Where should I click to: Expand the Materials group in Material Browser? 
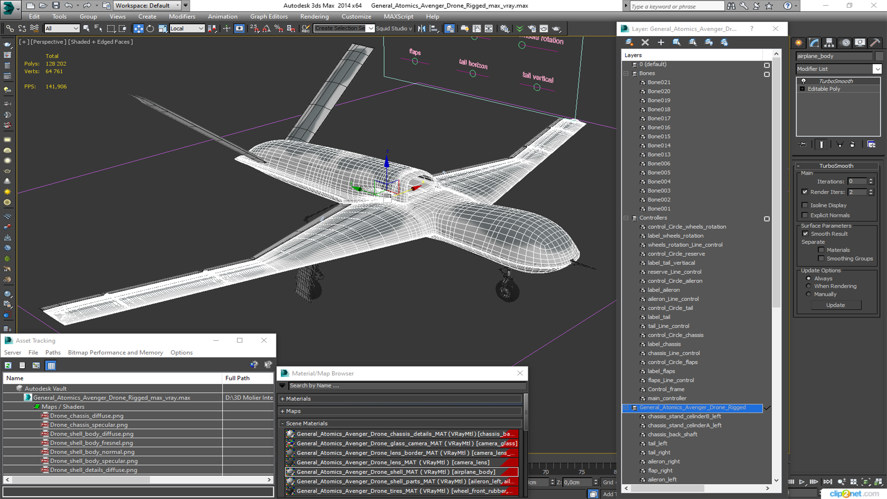pos(282,399)
